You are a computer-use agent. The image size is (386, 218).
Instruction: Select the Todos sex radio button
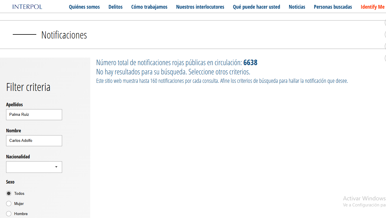pos(9,193)
